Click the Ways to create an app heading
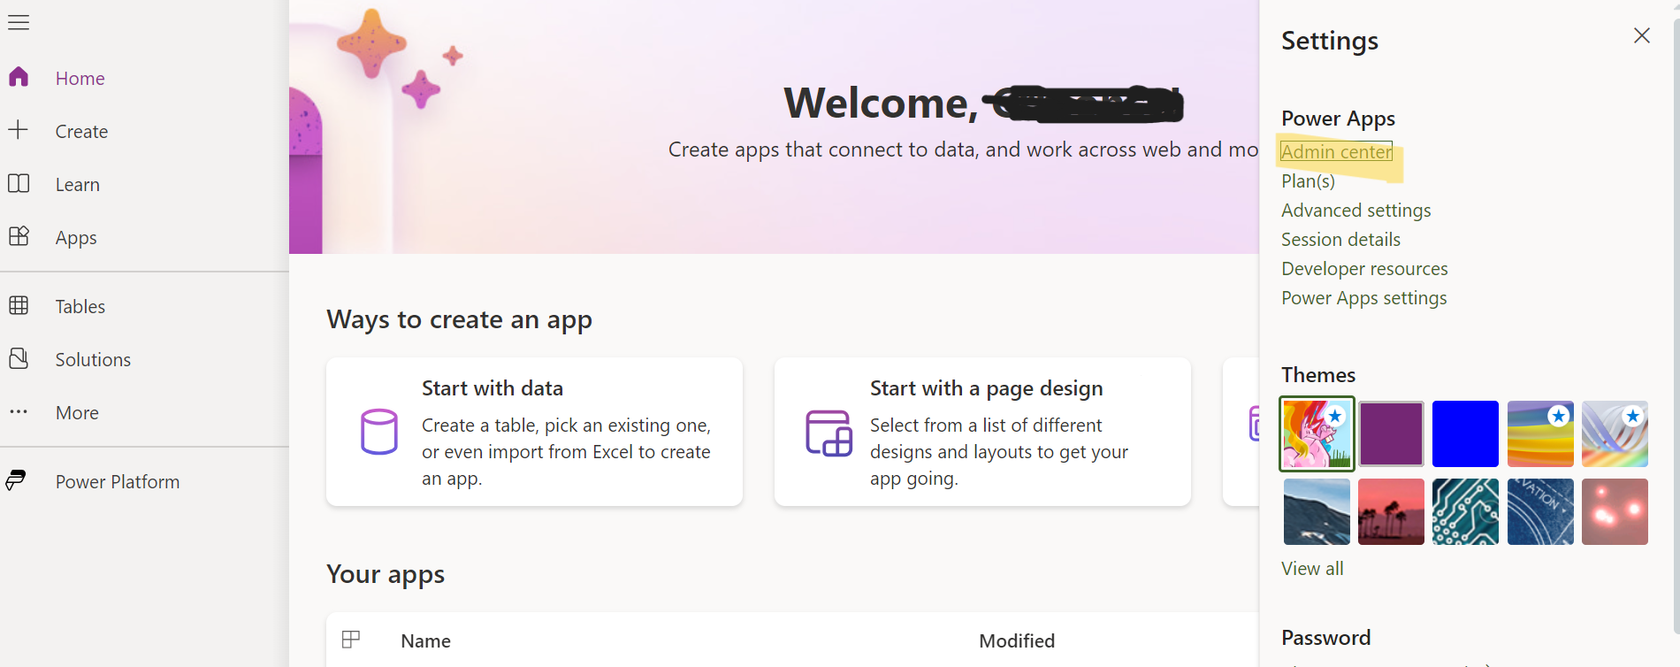The image size is (1680, 667). click(459, 319)
